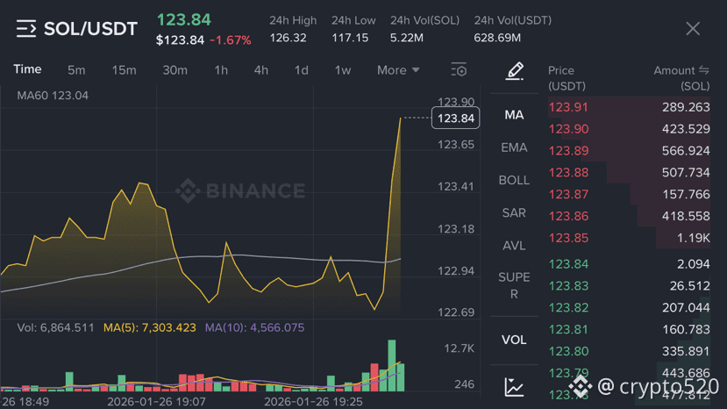
Task: Click the -1.67% change percentage
Action: click(231, 40)
